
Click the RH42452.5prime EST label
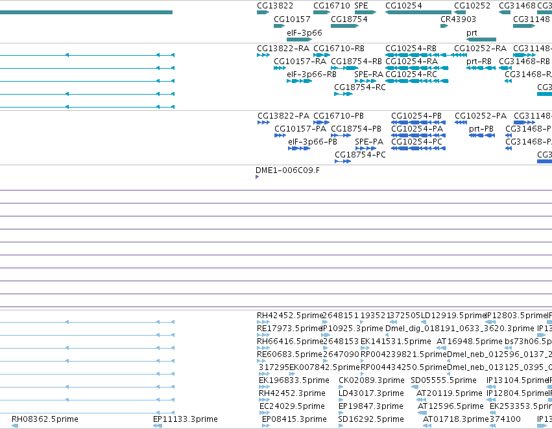coord(290,316)
